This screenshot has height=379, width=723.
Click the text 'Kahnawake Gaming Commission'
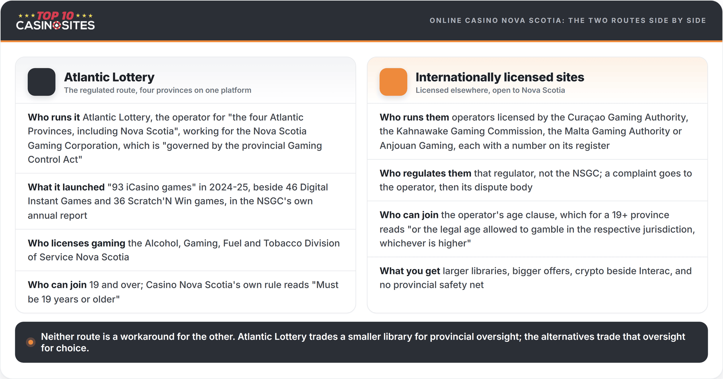coord(470,131)
